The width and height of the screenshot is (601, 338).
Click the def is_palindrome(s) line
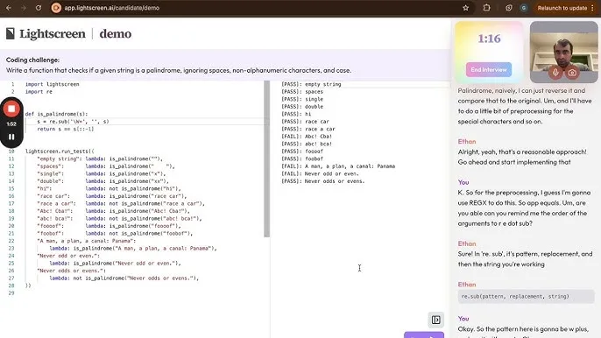pyautogui.click(x=56, y=114)
